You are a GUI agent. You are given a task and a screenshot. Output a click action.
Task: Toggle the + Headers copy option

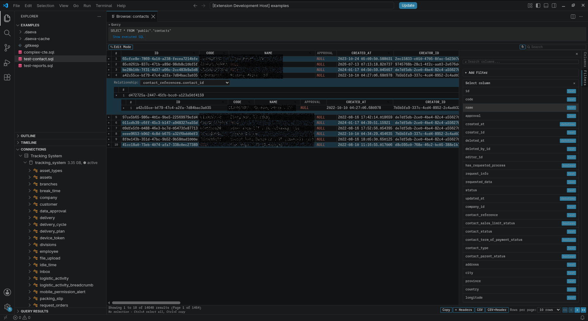click(464, 310)
